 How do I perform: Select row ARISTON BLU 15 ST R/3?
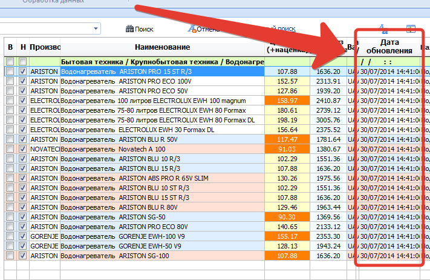(162, 198)
